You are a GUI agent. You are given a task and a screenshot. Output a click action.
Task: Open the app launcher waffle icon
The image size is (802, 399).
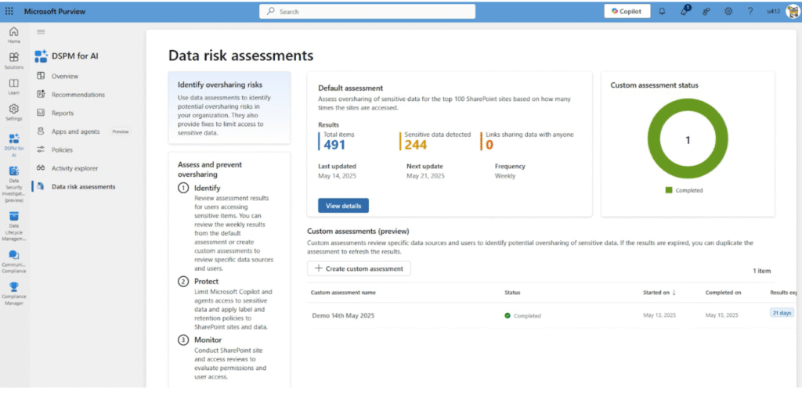click(9, 12)
